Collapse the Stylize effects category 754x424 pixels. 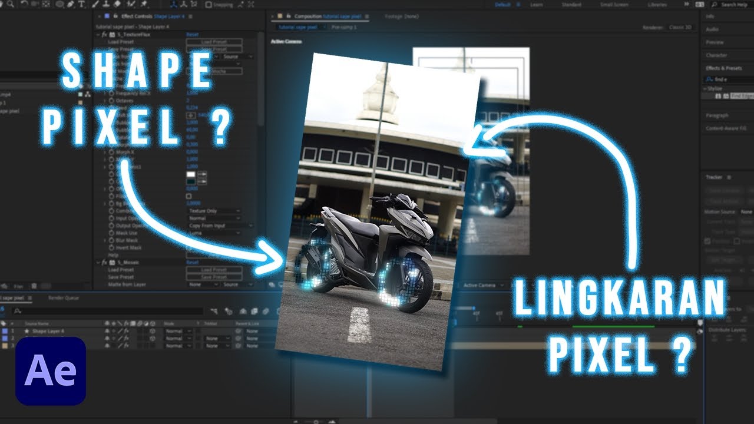(x=704, y=89)
